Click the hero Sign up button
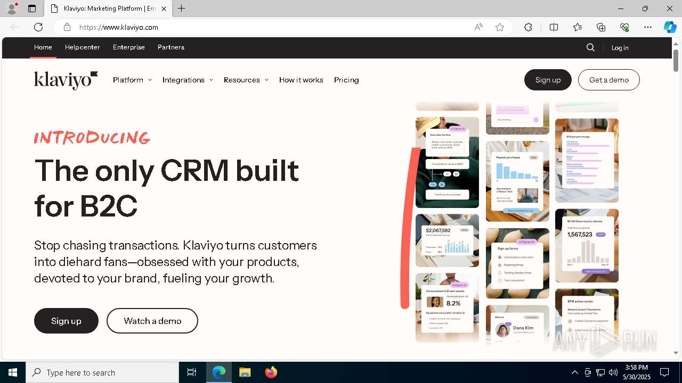Viewport: 682px width, 383px height. tap(66, 321)
